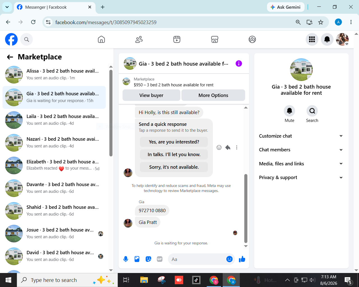This screenshot has height=287, width=359.
Task: Reload the page
Action: point(33,22)
